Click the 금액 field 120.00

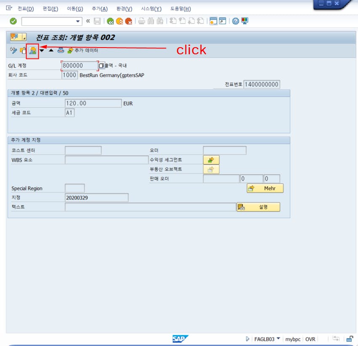(x=93, y=104)
